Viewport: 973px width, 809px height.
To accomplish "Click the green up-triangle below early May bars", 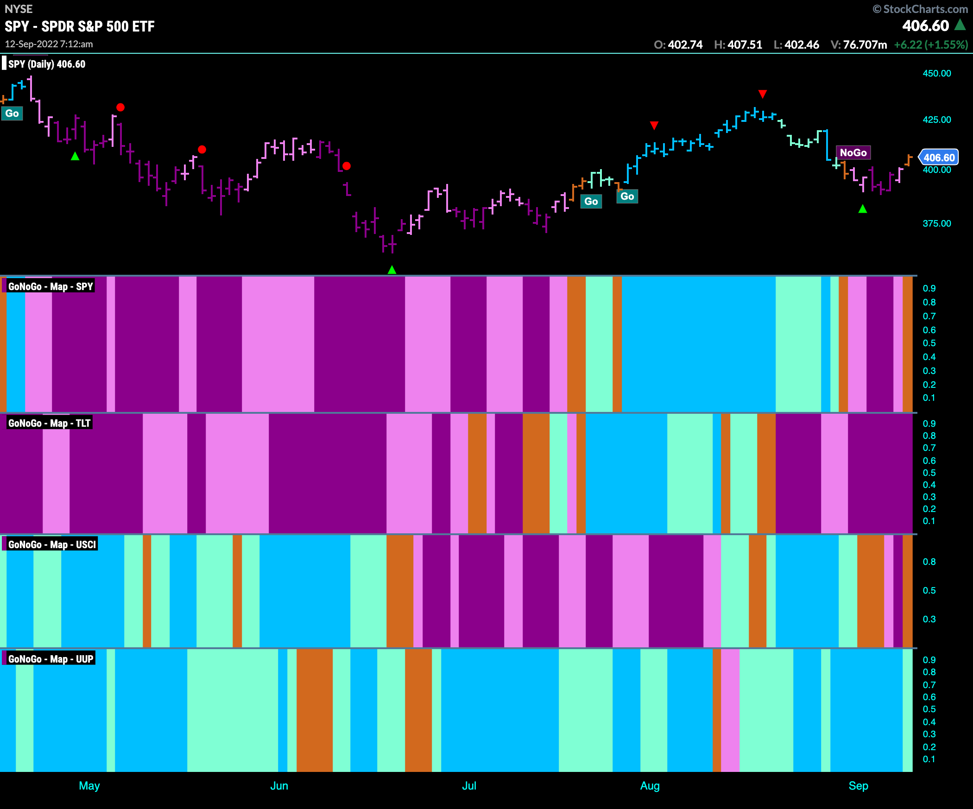I will click(75, 156).
